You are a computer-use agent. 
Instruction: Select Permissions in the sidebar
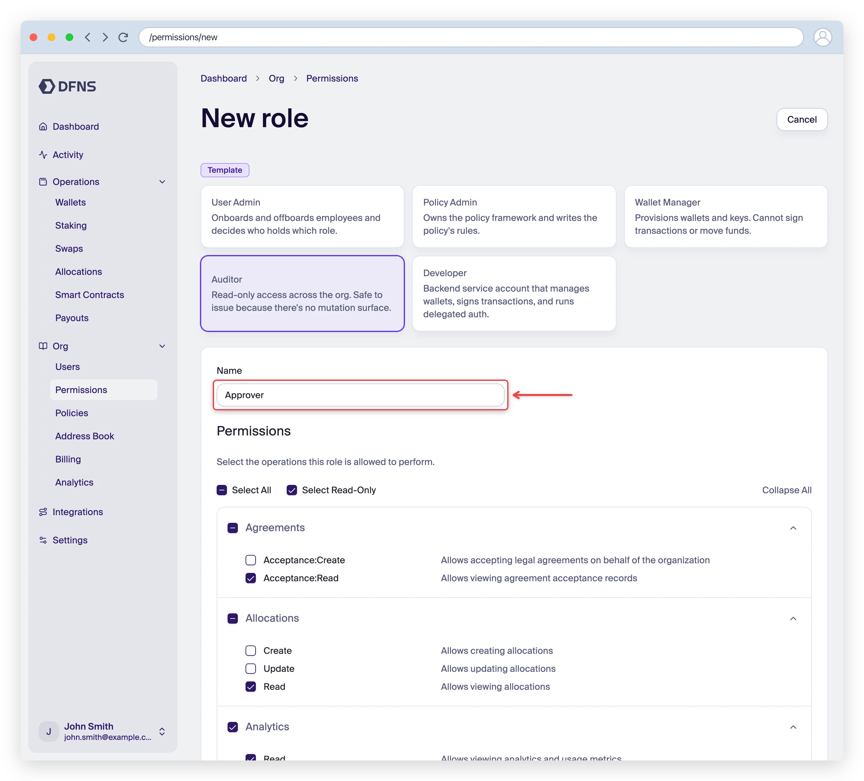(103, 390)
